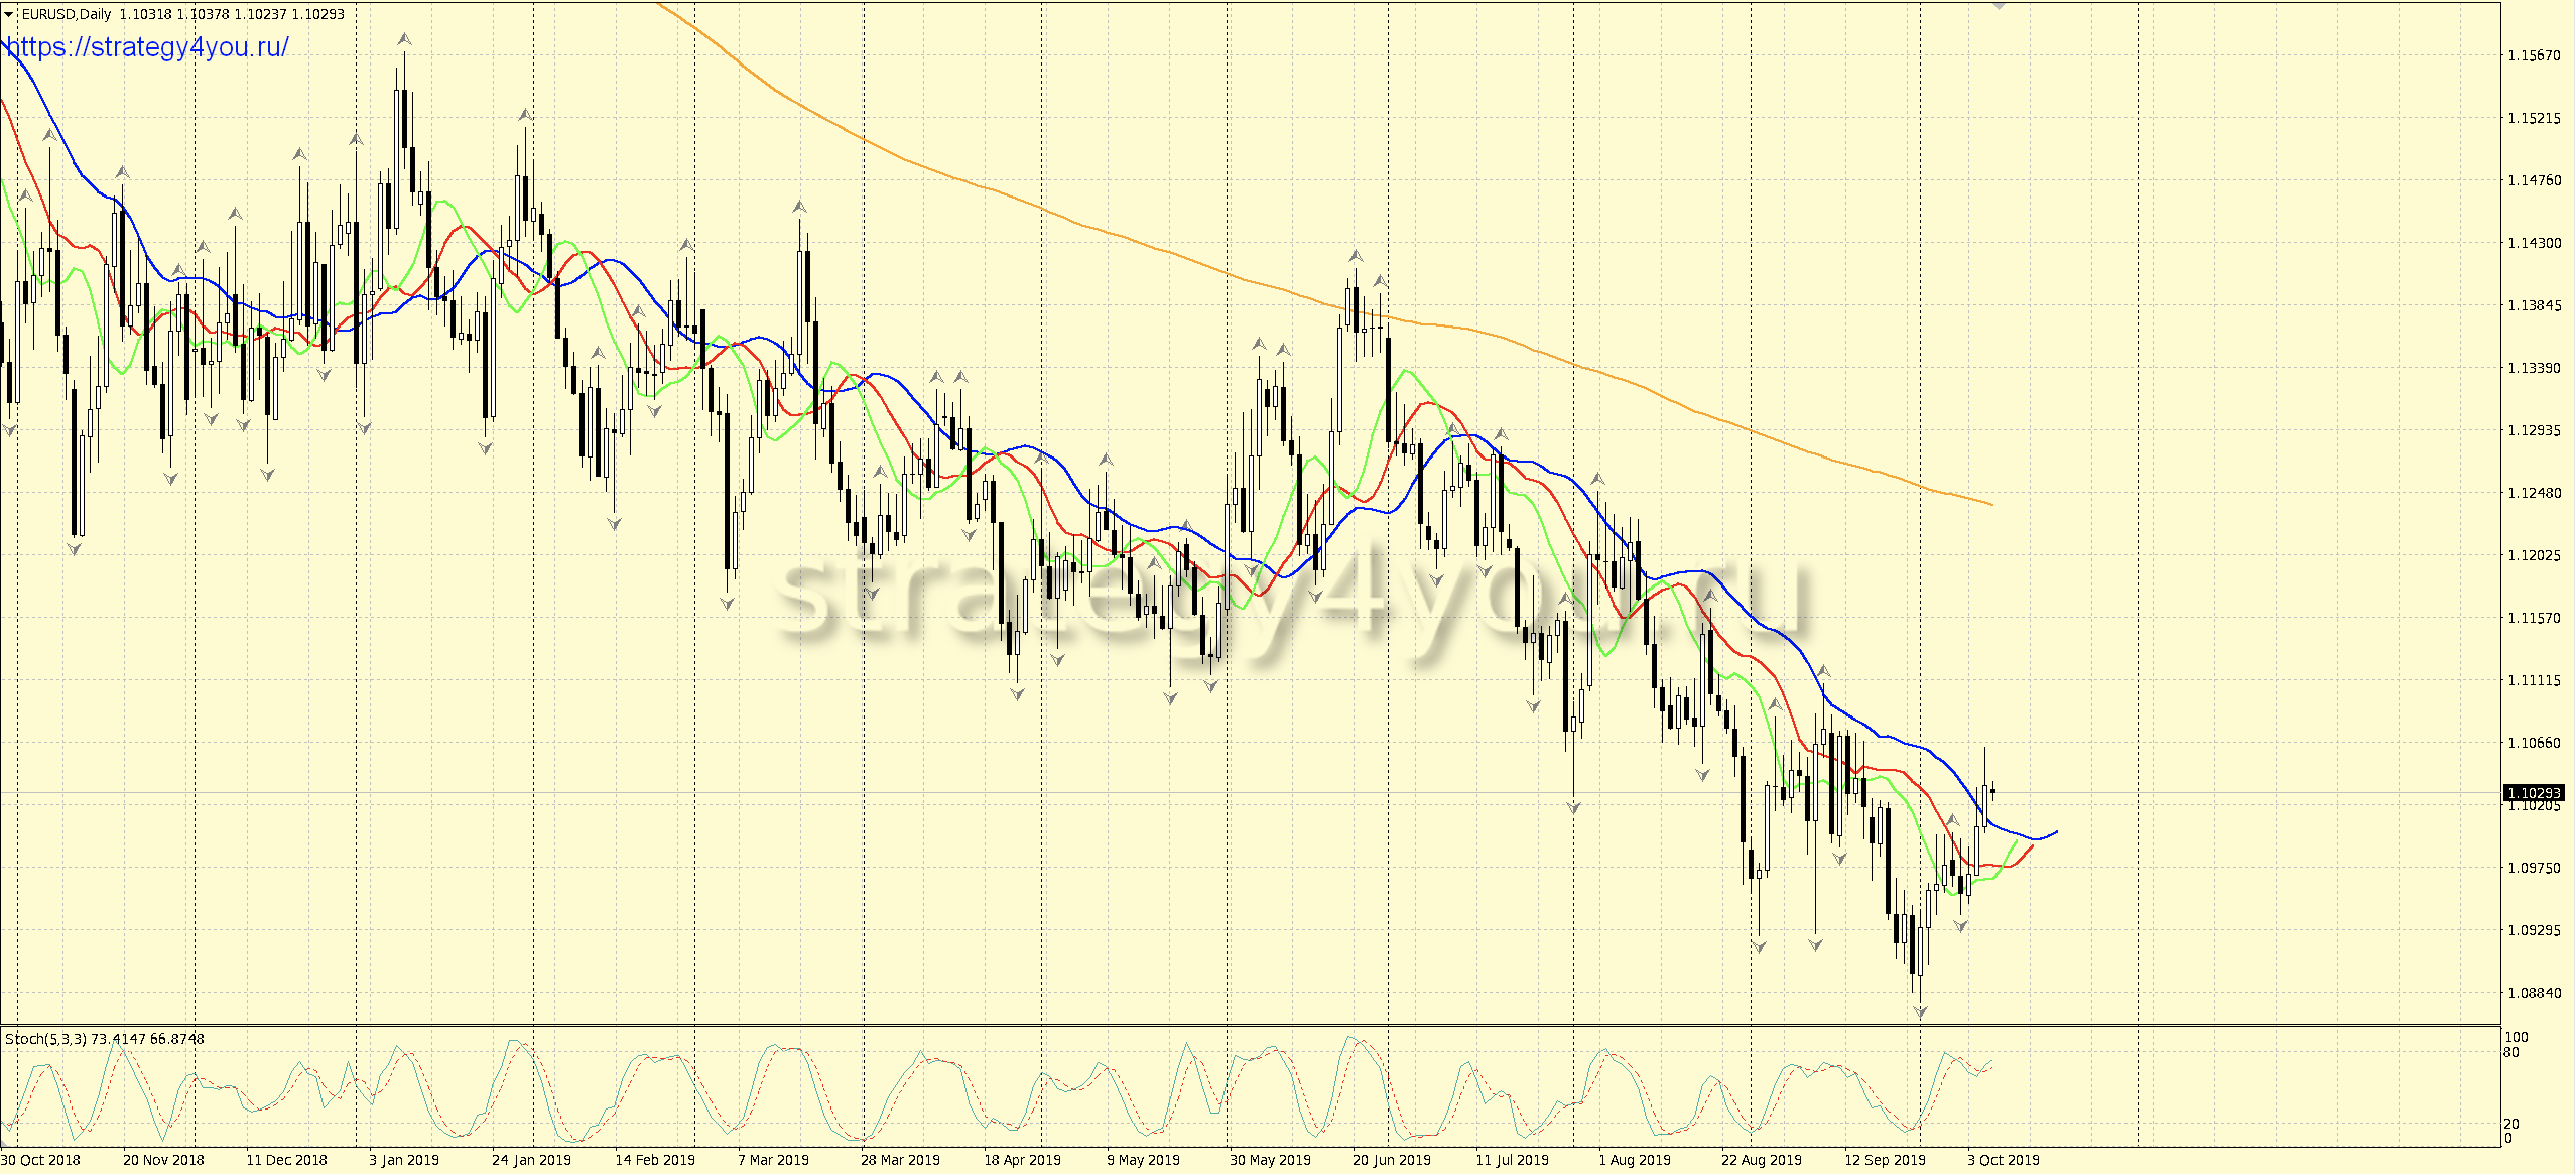Screen dimensions: 2576x1174
Task: Click the EURUSD,Daily chart title text
Action: point(66,14)
